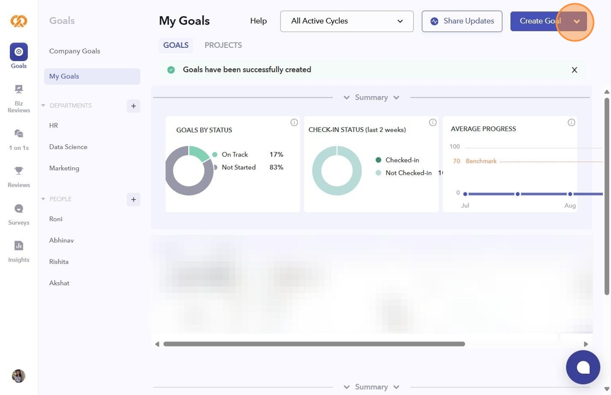Collapse the People section
The height and width of the screenshot is (395, 611).
coord(43,199)
